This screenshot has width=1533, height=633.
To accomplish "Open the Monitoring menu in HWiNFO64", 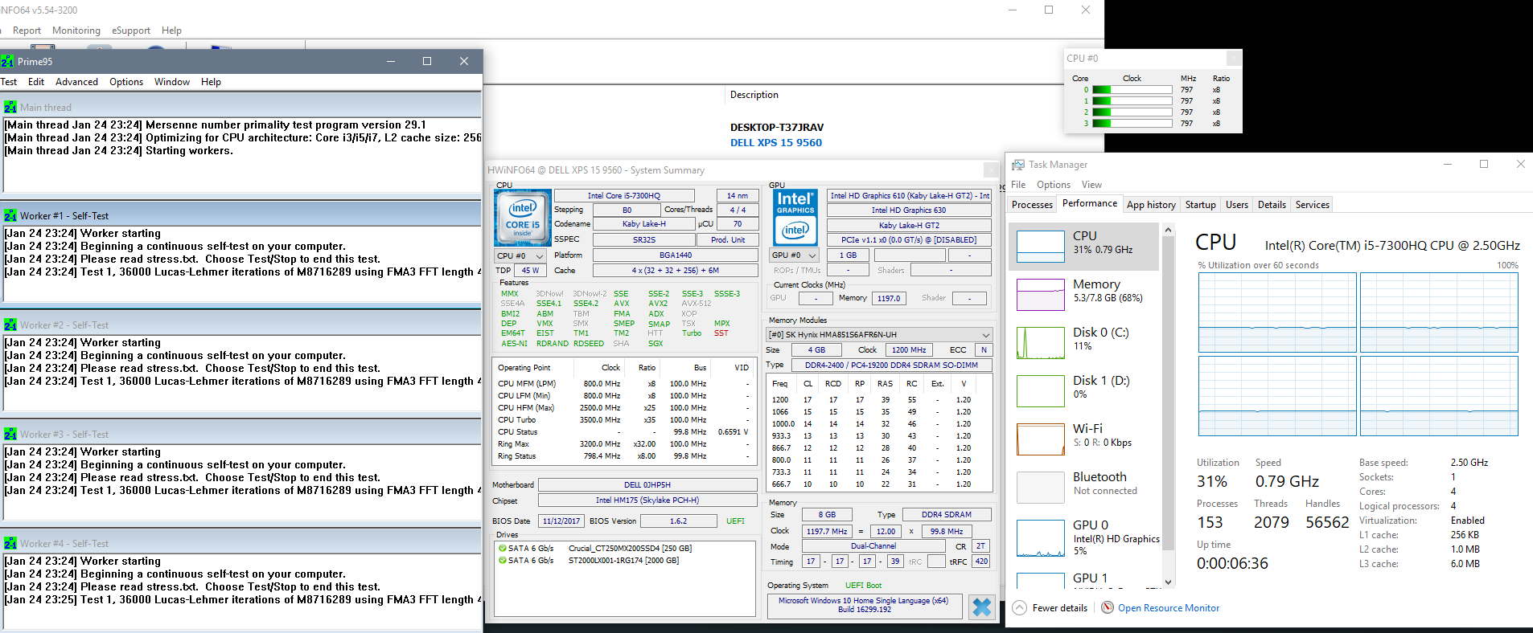I will pos(76,31).
